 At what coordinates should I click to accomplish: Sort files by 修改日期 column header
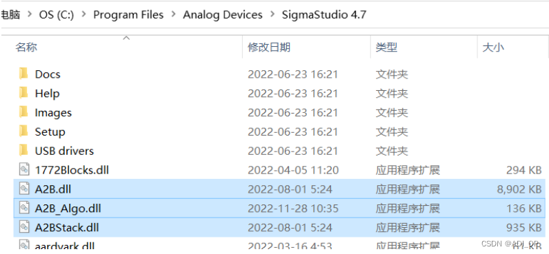269,47
